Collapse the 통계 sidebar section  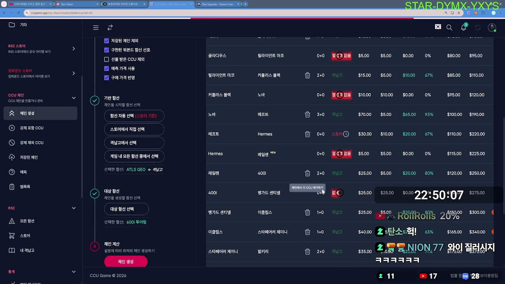[x=73, y=271]
